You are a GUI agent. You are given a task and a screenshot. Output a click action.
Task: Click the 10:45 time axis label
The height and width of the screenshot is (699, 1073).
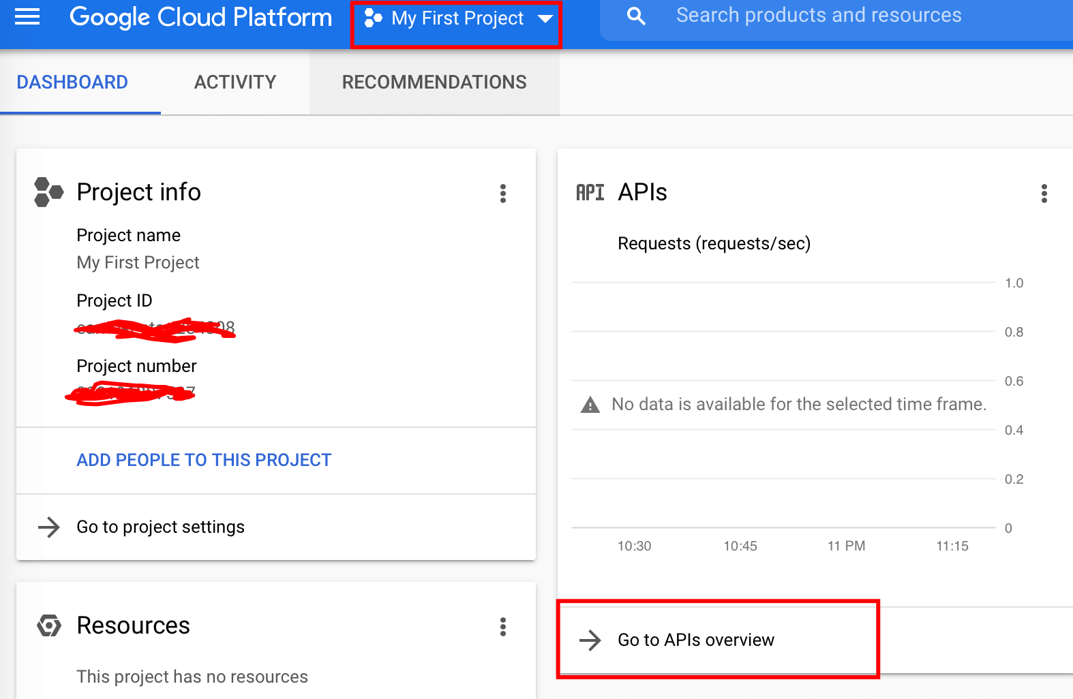coord(740,546)
